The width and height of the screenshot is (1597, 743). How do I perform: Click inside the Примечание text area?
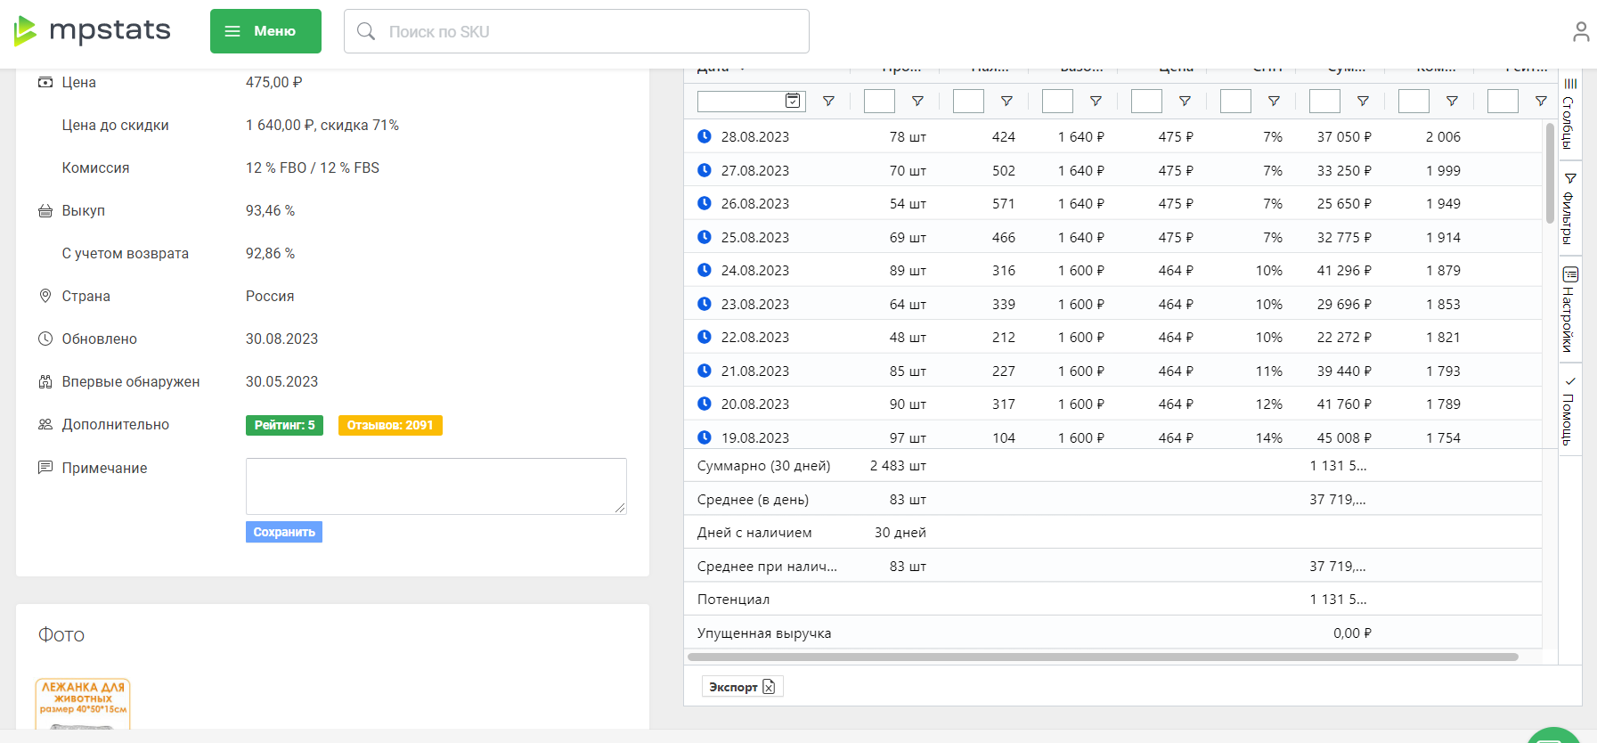click(x=436, y=486)
